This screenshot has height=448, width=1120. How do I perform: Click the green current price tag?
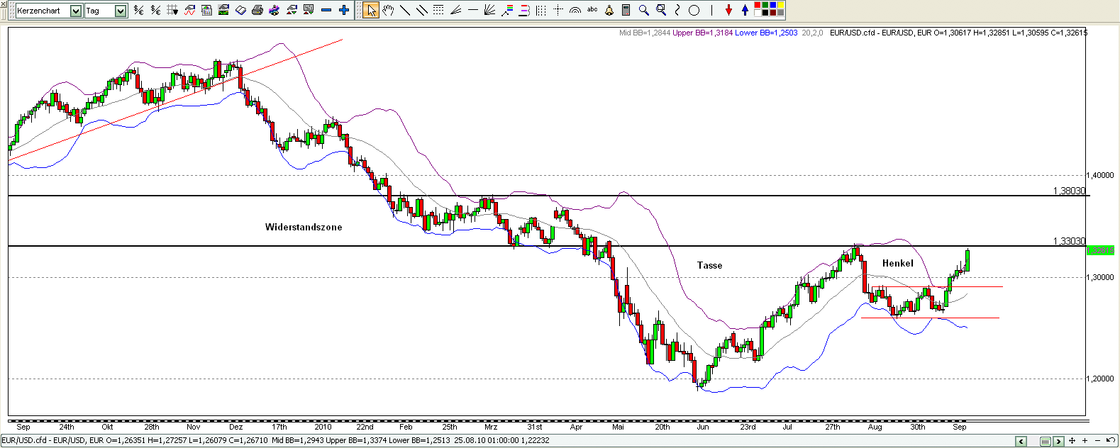point(1101,250)
